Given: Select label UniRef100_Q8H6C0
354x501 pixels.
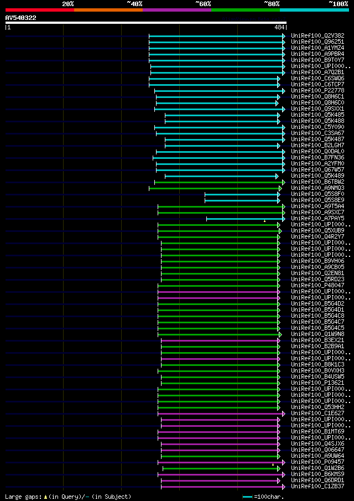Looking at the screenshot, I should click(317, 103).
